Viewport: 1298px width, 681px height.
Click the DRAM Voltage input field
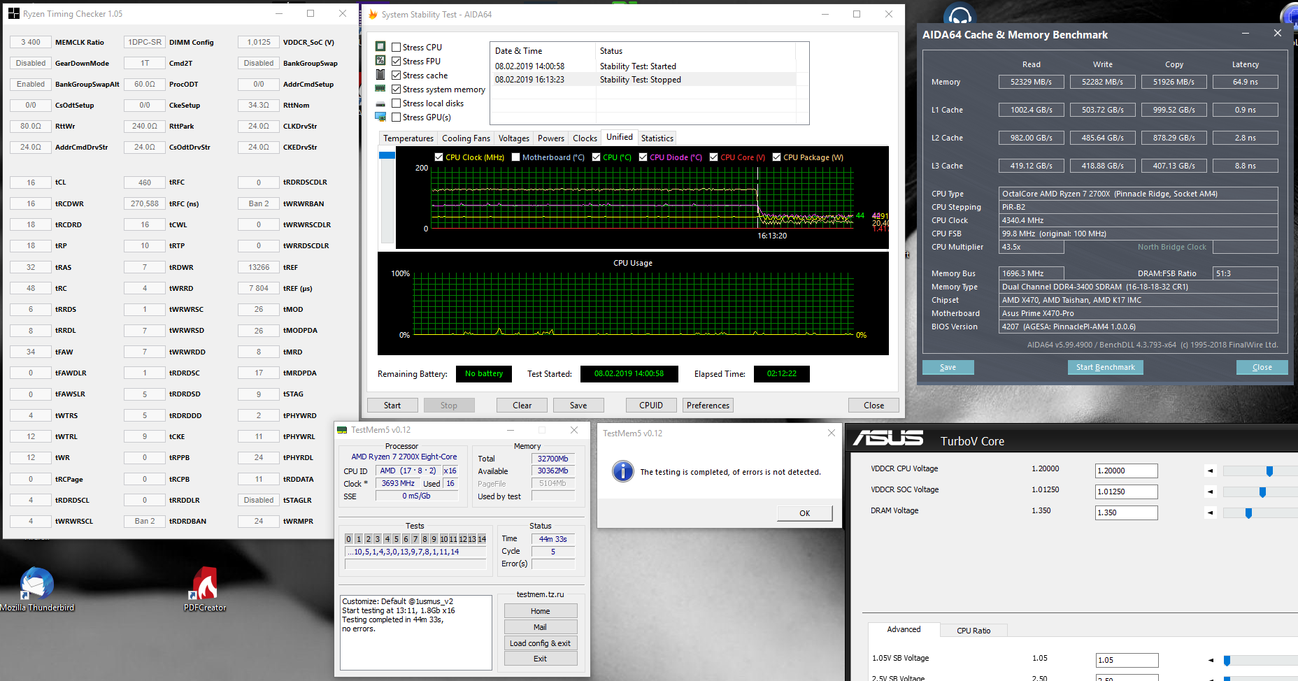pyautogui.click(x=1126, y=513)
